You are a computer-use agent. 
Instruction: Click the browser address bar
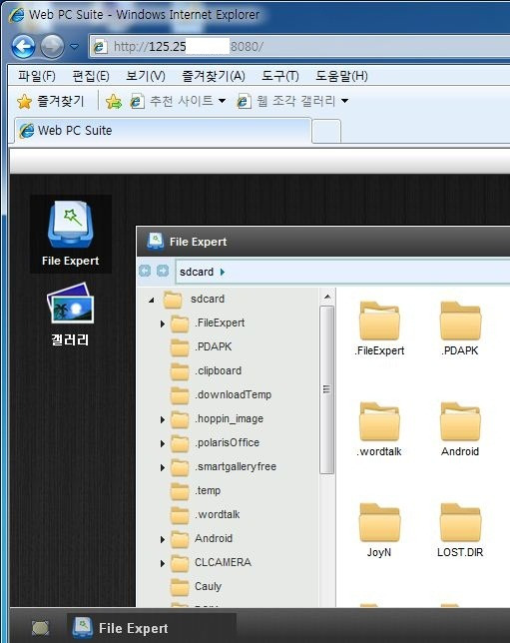[299, 46]
